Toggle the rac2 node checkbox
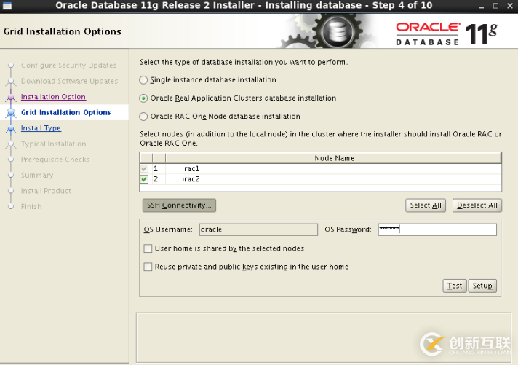 [144, 179]
